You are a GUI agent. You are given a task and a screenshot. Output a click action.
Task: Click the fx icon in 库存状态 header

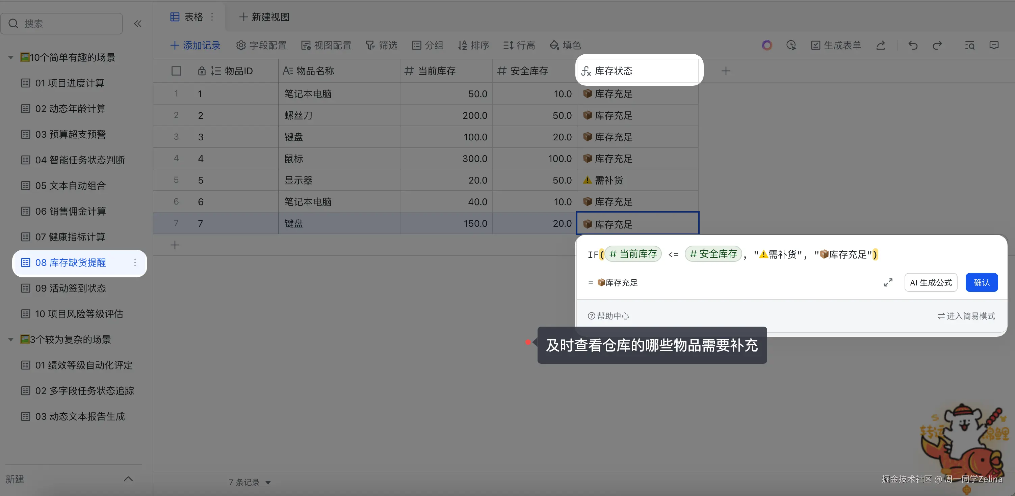pos(586,71)
